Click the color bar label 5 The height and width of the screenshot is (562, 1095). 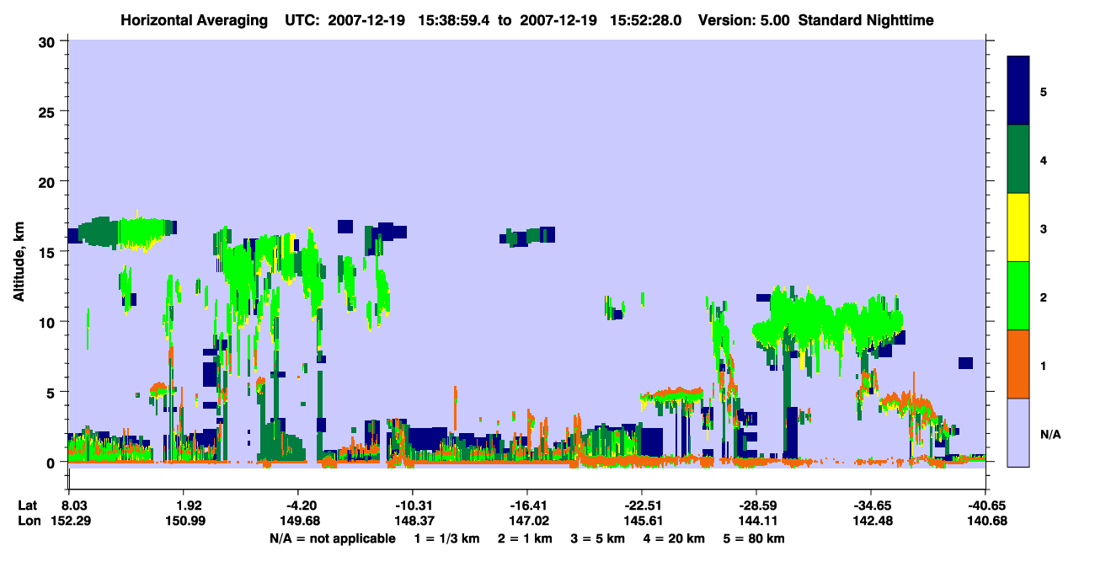pos(1043,91)
